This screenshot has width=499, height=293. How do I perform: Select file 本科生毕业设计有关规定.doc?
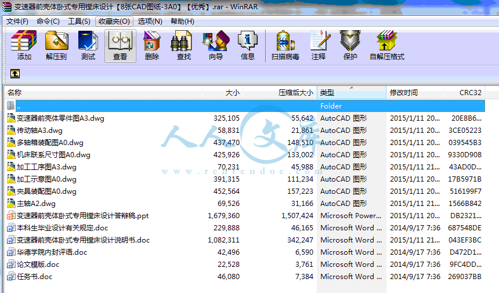point(63,228)
